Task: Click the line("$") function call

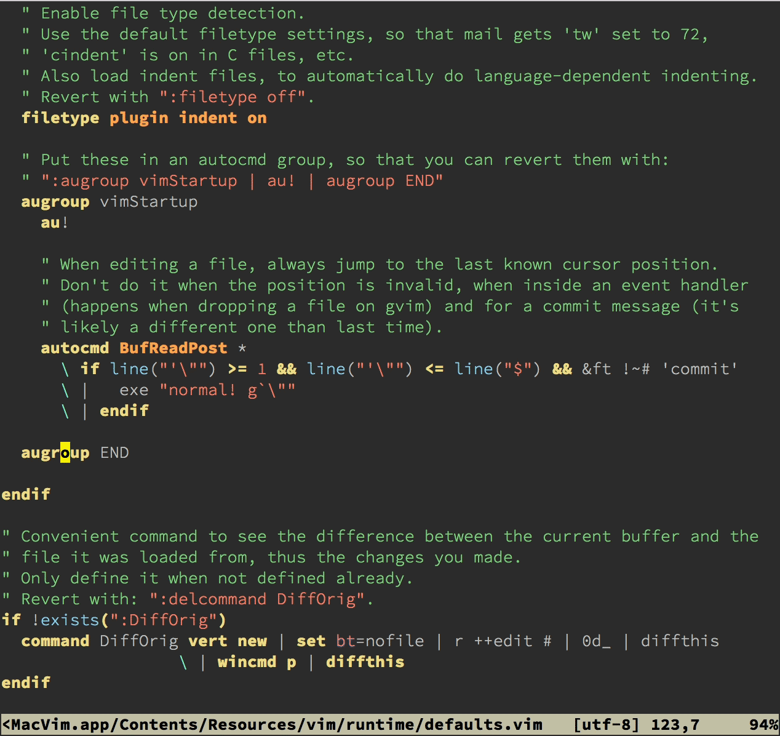Action: (497, 369)
